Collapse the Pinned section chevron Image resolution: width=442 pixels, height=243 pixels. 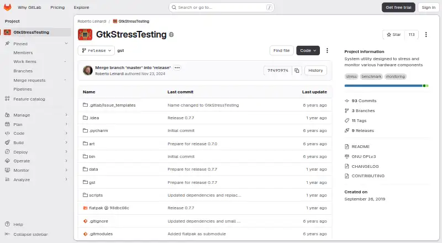66,44
